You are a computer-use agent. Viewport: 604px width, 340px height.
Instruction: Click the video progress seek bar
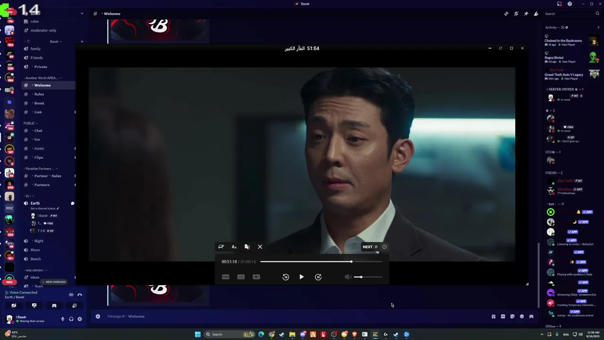coord(321,262)
